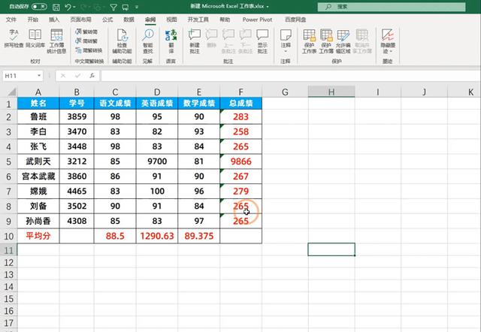Toggle 显示批注 show comments

pos(262,38)
